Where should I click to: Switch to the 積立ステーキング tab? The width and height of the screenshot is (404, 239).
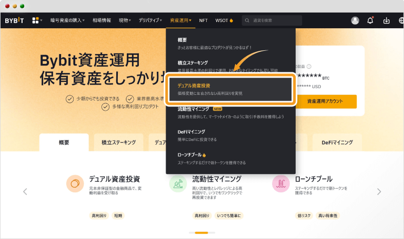tap(118, 142)
